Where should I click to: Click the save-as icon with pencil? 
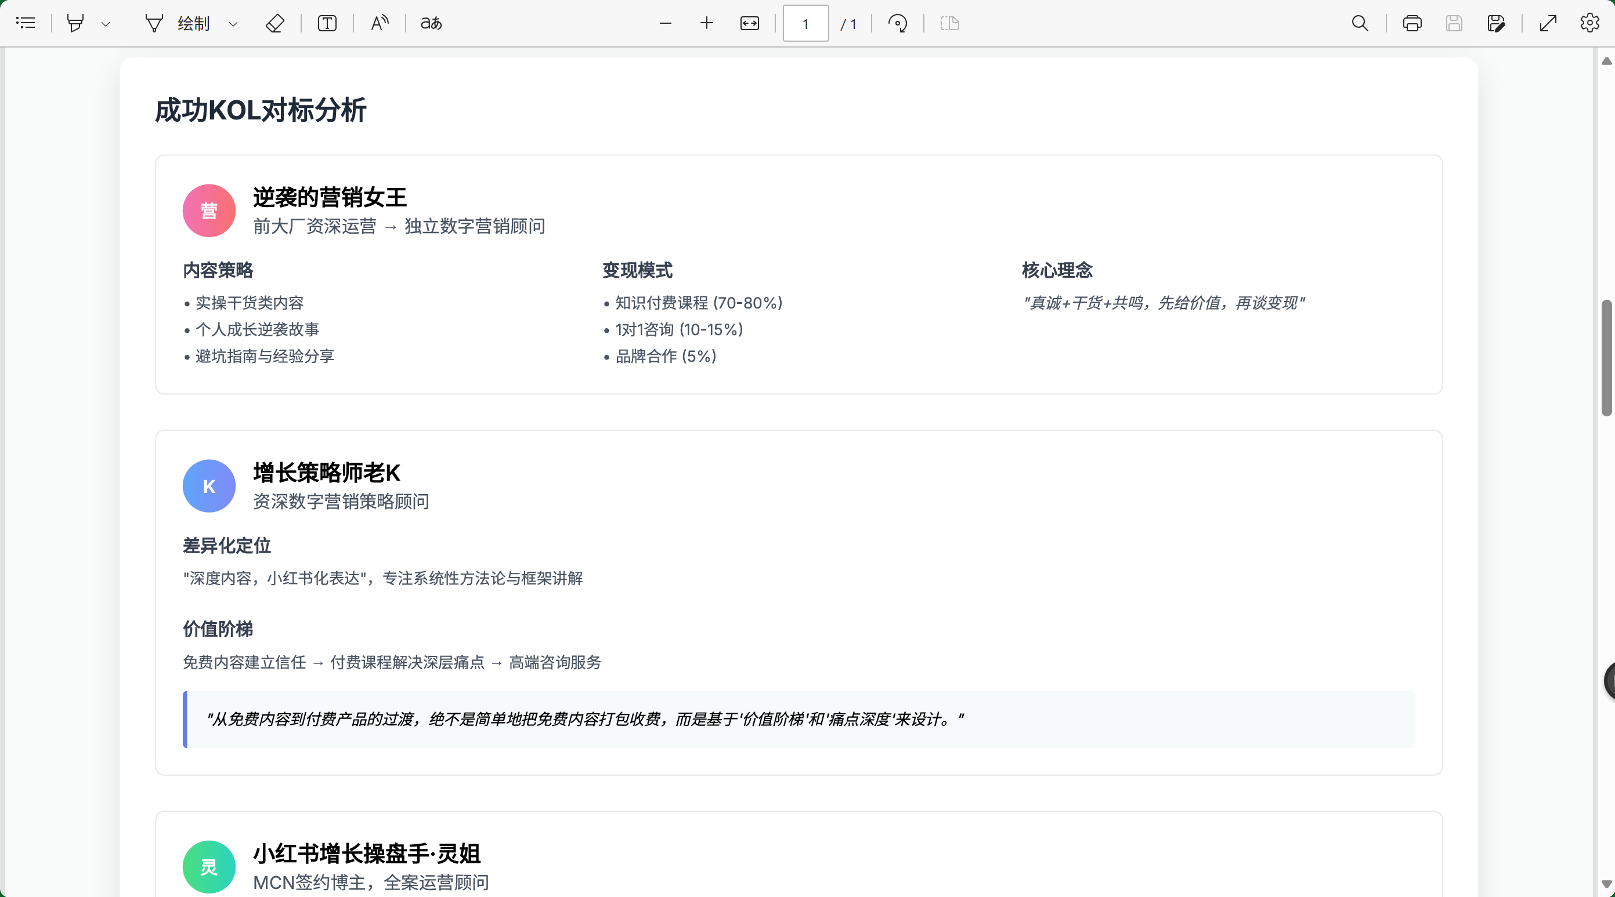(1496, 23)
